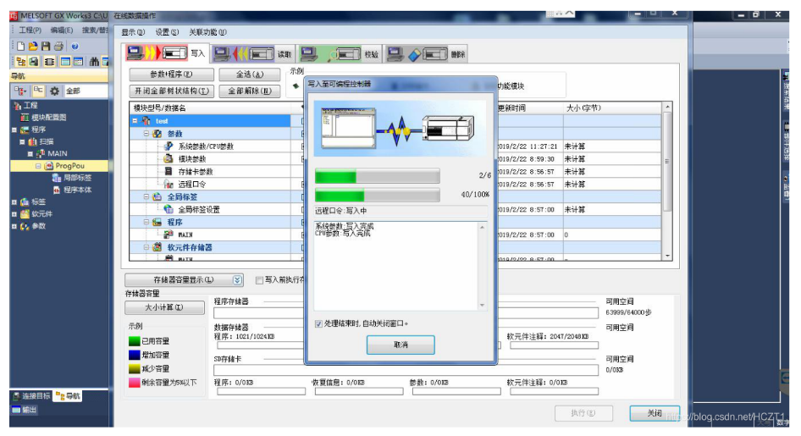Click the New project icon in toolbar
The height and width of the screenshot is (436, 801).
19,46
